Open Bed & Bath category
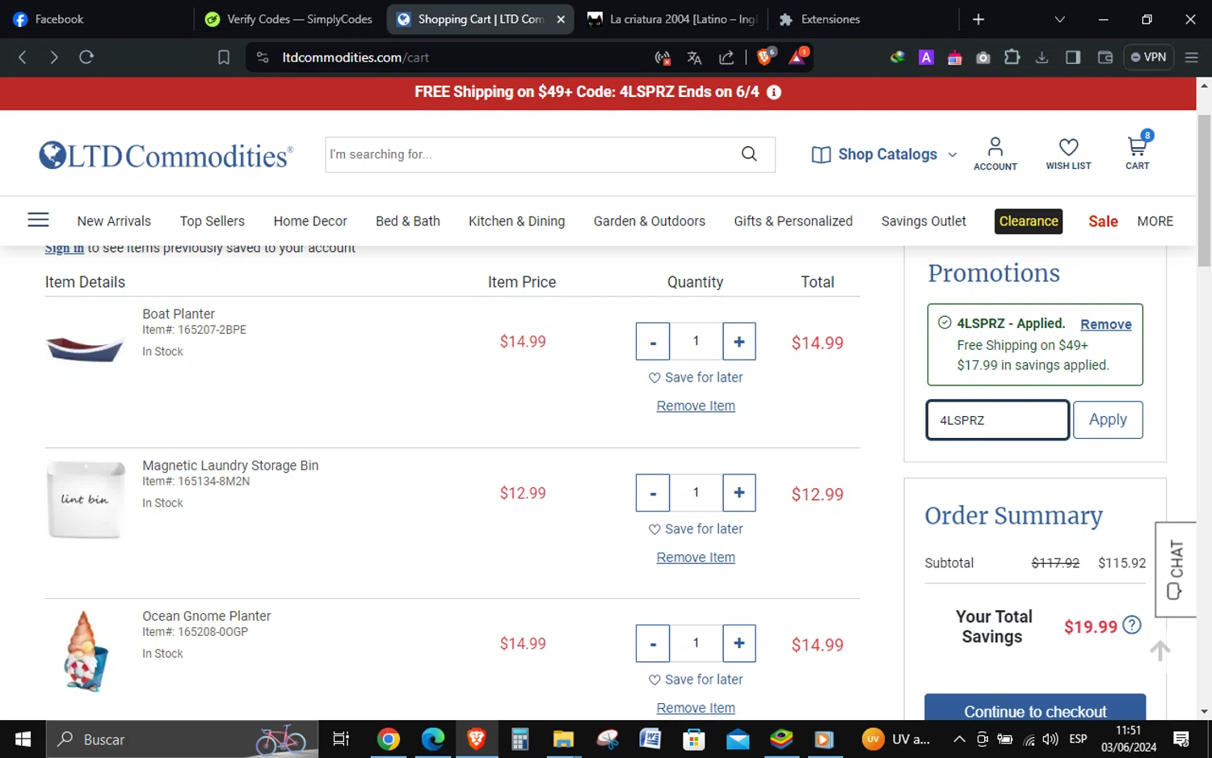Viewport: 1212px width, 758px height. coord(408,221)
